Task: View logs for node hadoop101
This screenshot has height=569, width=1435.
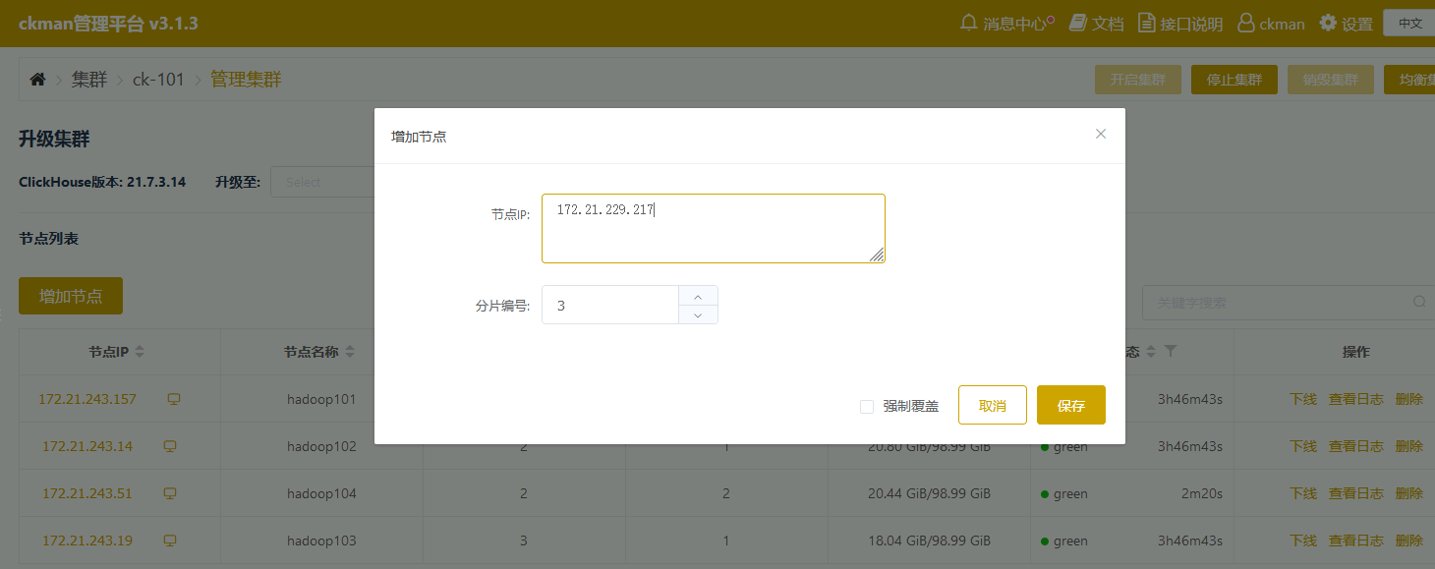Action: tap(1356, 399)
